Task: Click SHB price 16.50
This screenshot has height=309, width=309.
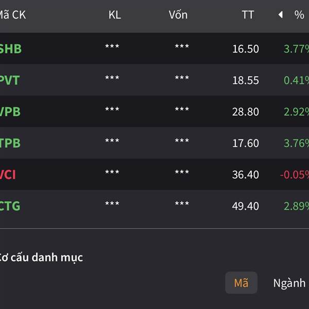Action: pos(245,49)
